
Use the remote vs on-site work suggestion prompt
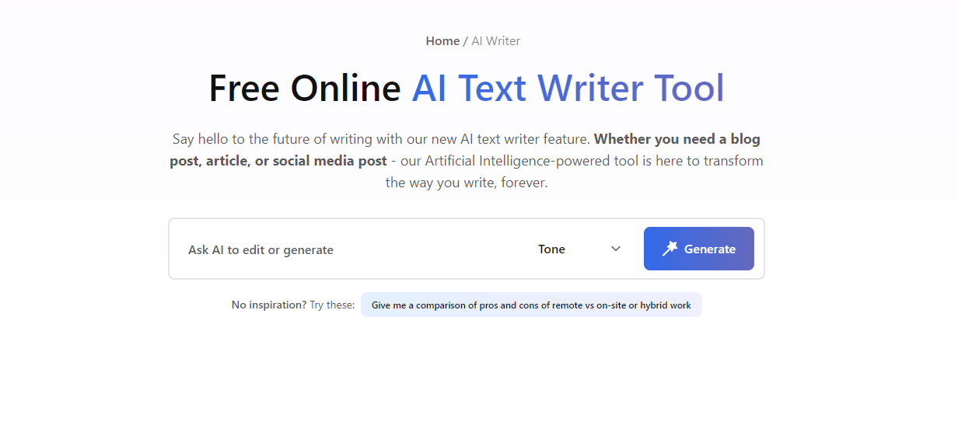tap(531, 305)
